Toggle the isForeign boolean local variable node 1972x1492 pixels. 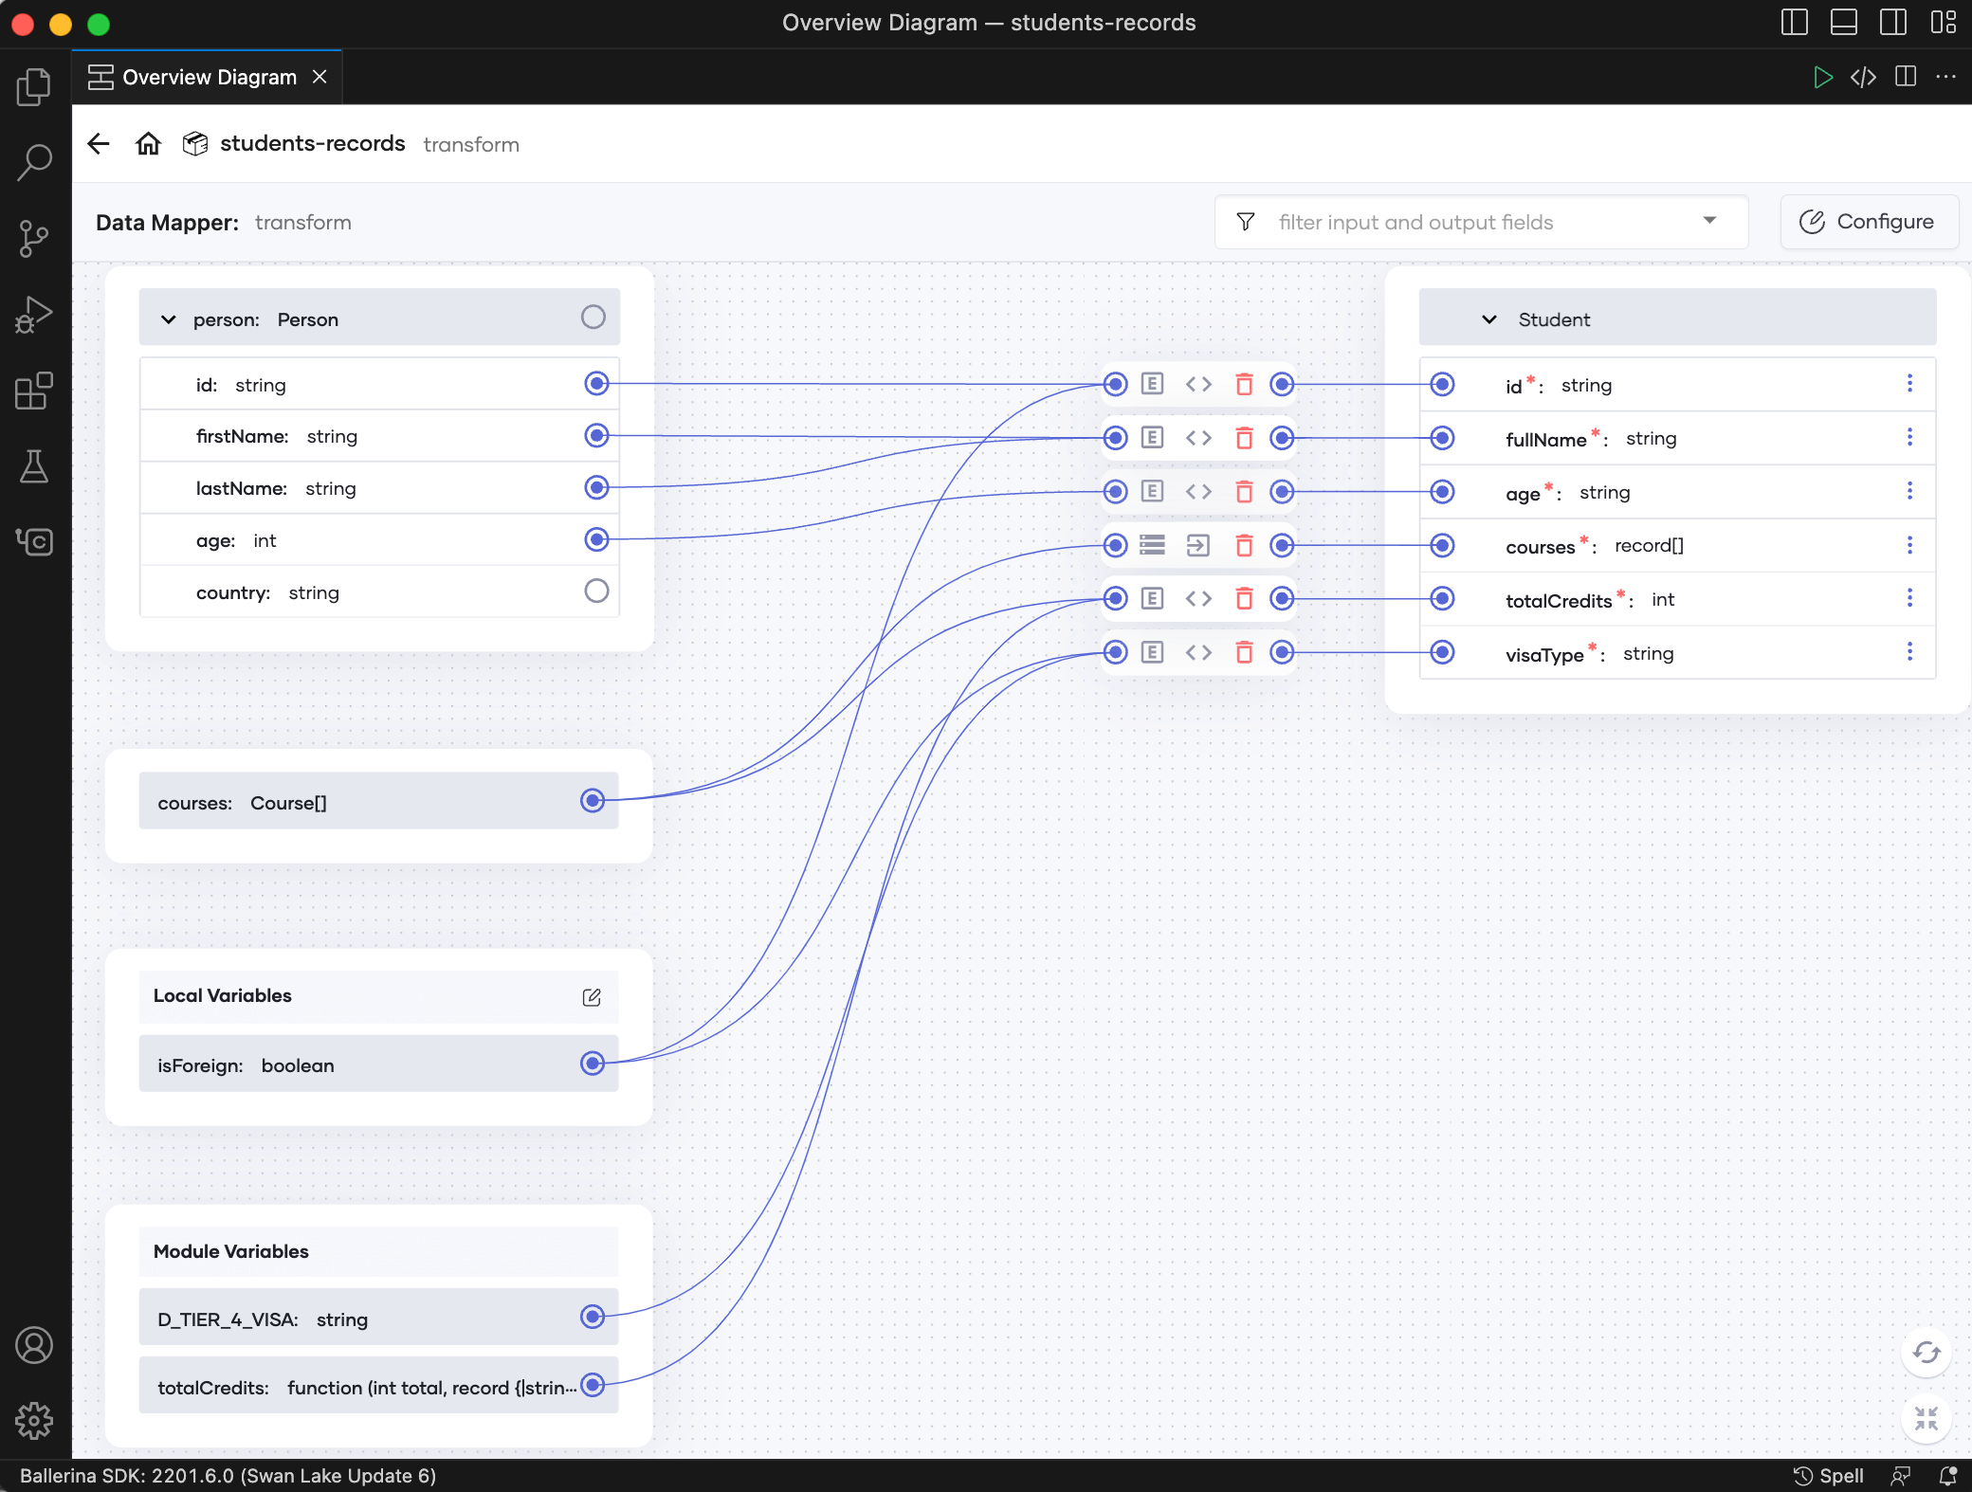(x=593, y=1064)
